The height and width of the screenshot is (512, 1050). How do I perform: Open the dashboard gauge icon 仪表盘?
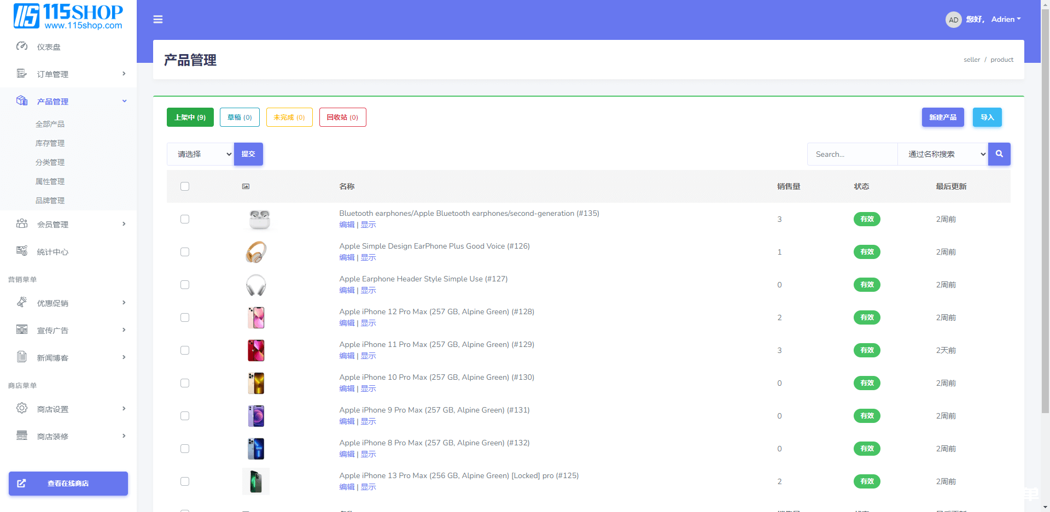click(22, 46)
